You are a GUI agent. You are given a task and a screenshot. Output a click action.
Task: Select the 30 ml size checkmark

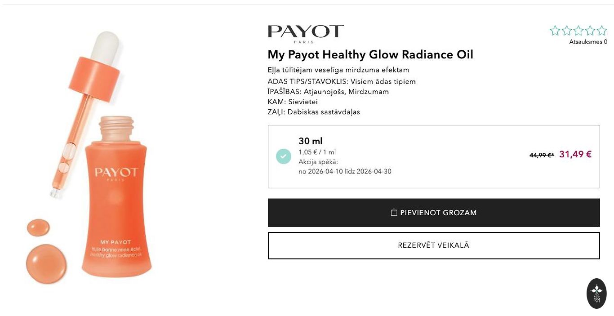click(284, 156)
